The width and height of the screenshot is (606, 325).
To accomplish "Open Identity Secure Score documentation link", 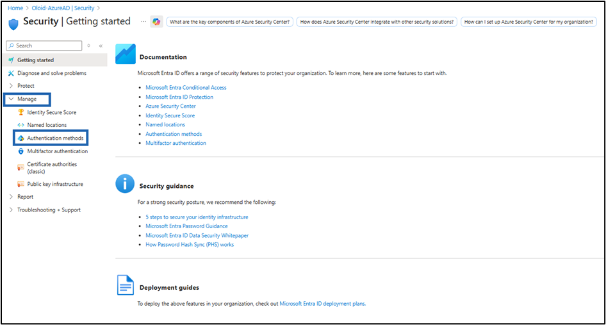I will tap(170, 115).
